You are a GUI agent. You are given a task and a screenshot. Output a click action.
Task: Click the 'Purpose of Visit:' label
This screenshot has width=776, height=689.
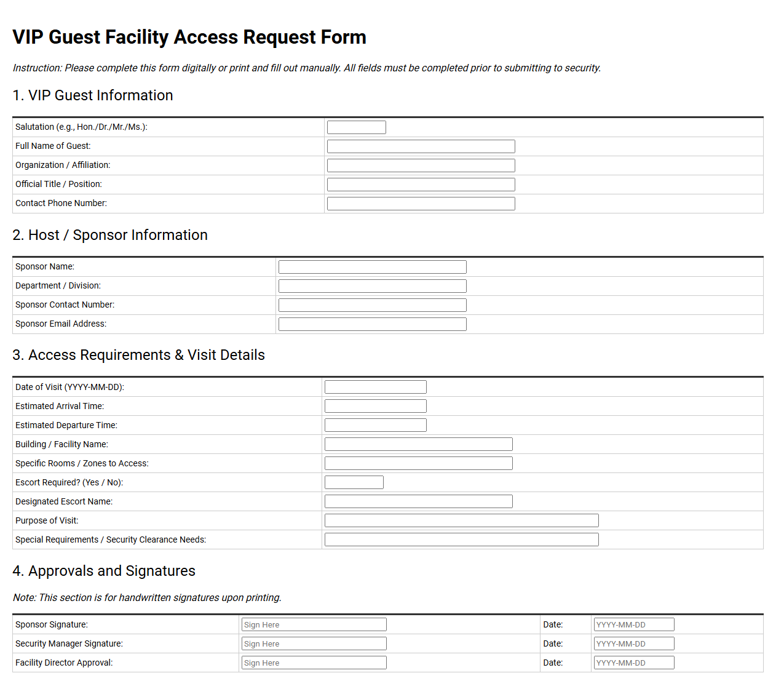[47, 520]
